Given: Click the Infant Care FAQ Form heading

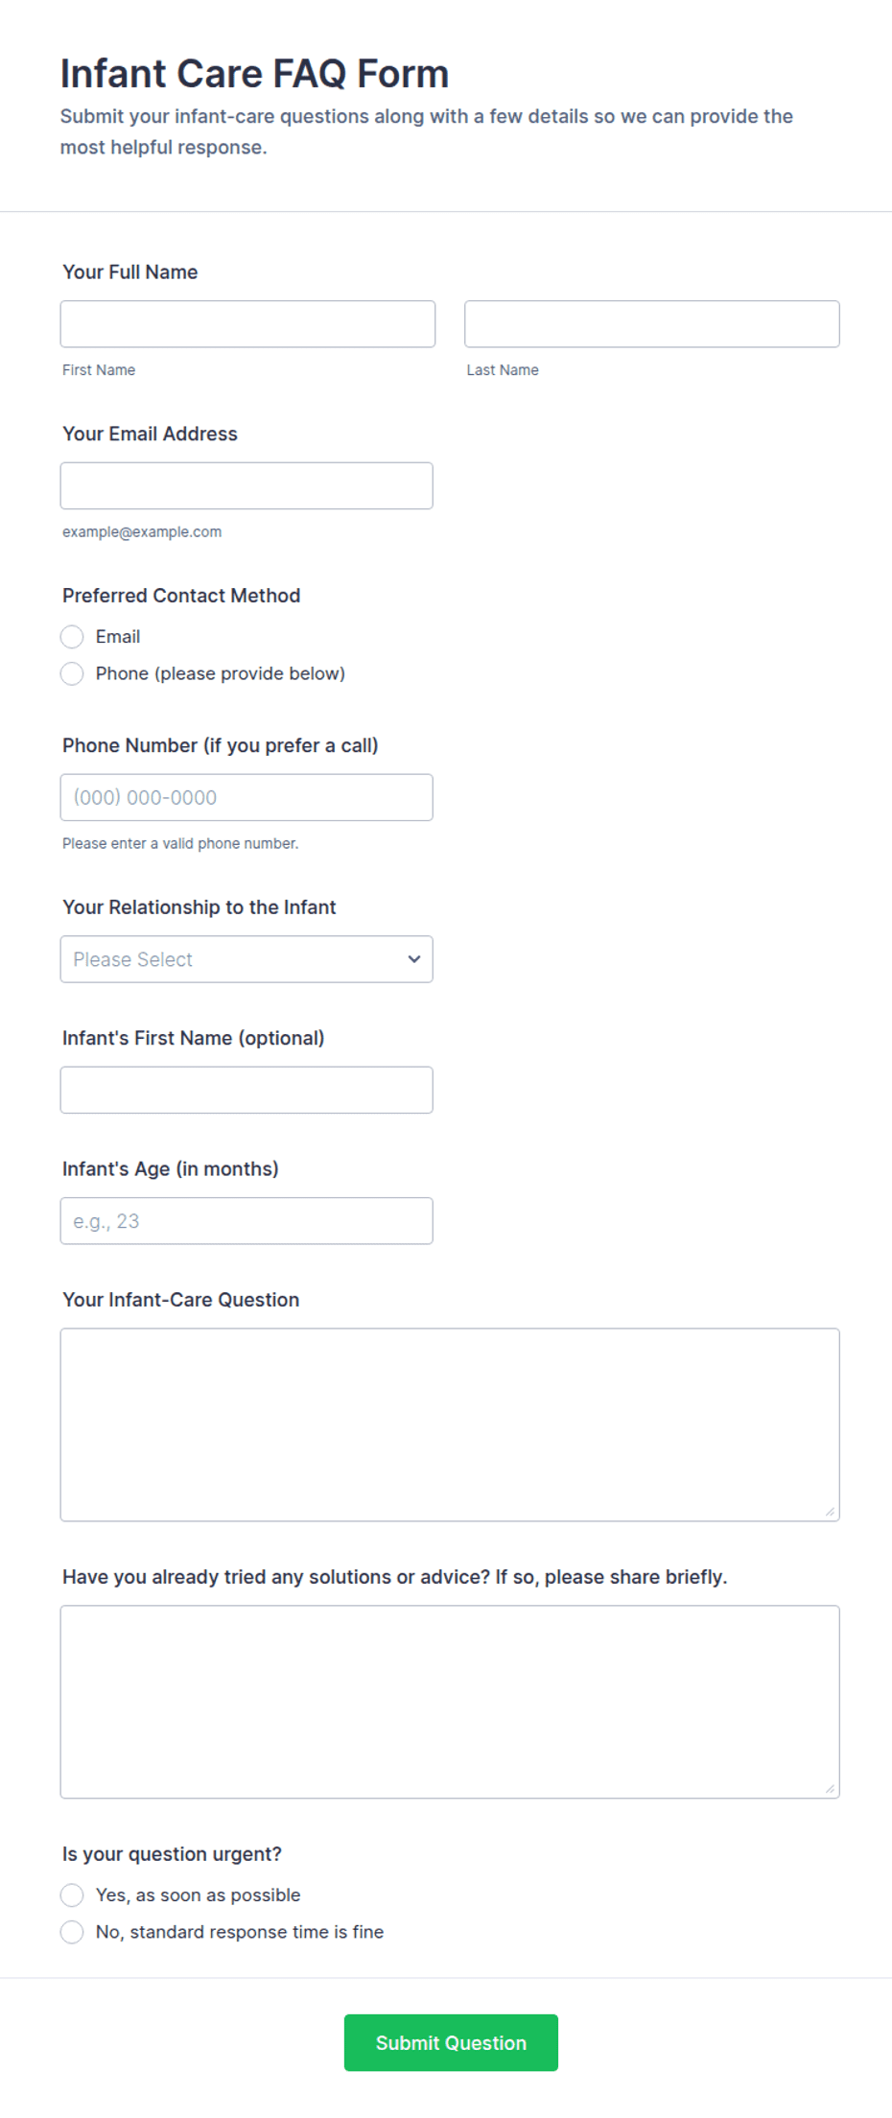Looking at the screenshot, I should point(255,74).
